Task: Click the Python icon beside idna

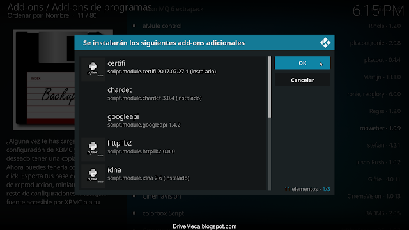Action: click(x=93, y=176)
